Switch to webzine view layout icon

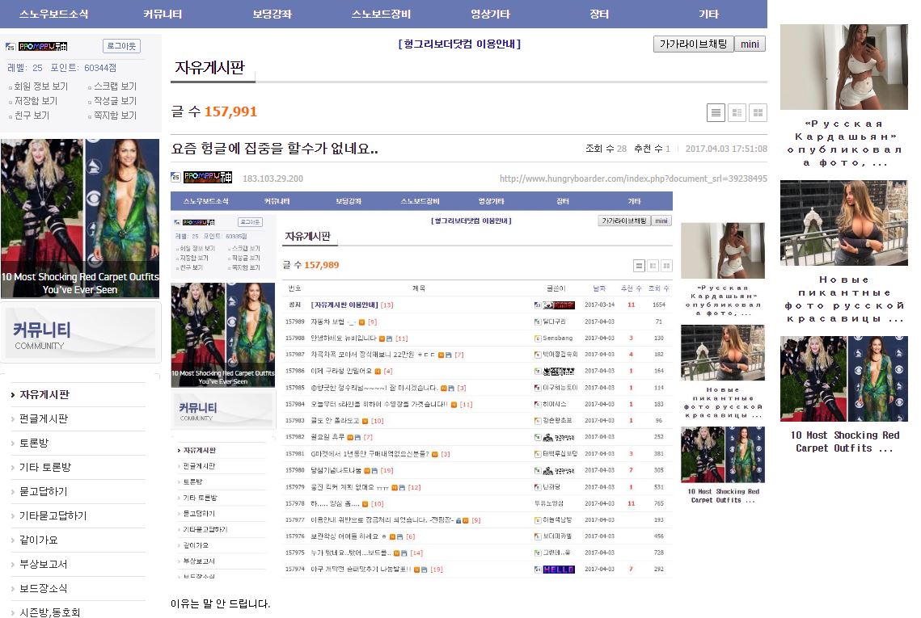pos(737,113)
